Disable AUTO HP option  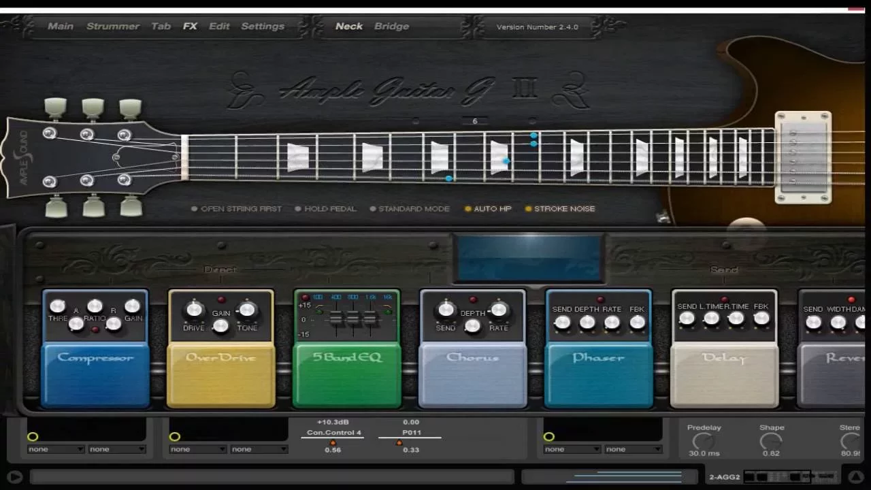tap(487, 209)
